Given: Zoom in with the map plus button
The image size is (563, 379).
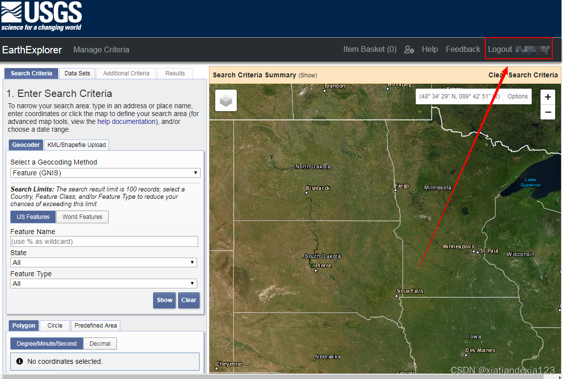Looking at the screenshot, I should [x=547, y=97].
